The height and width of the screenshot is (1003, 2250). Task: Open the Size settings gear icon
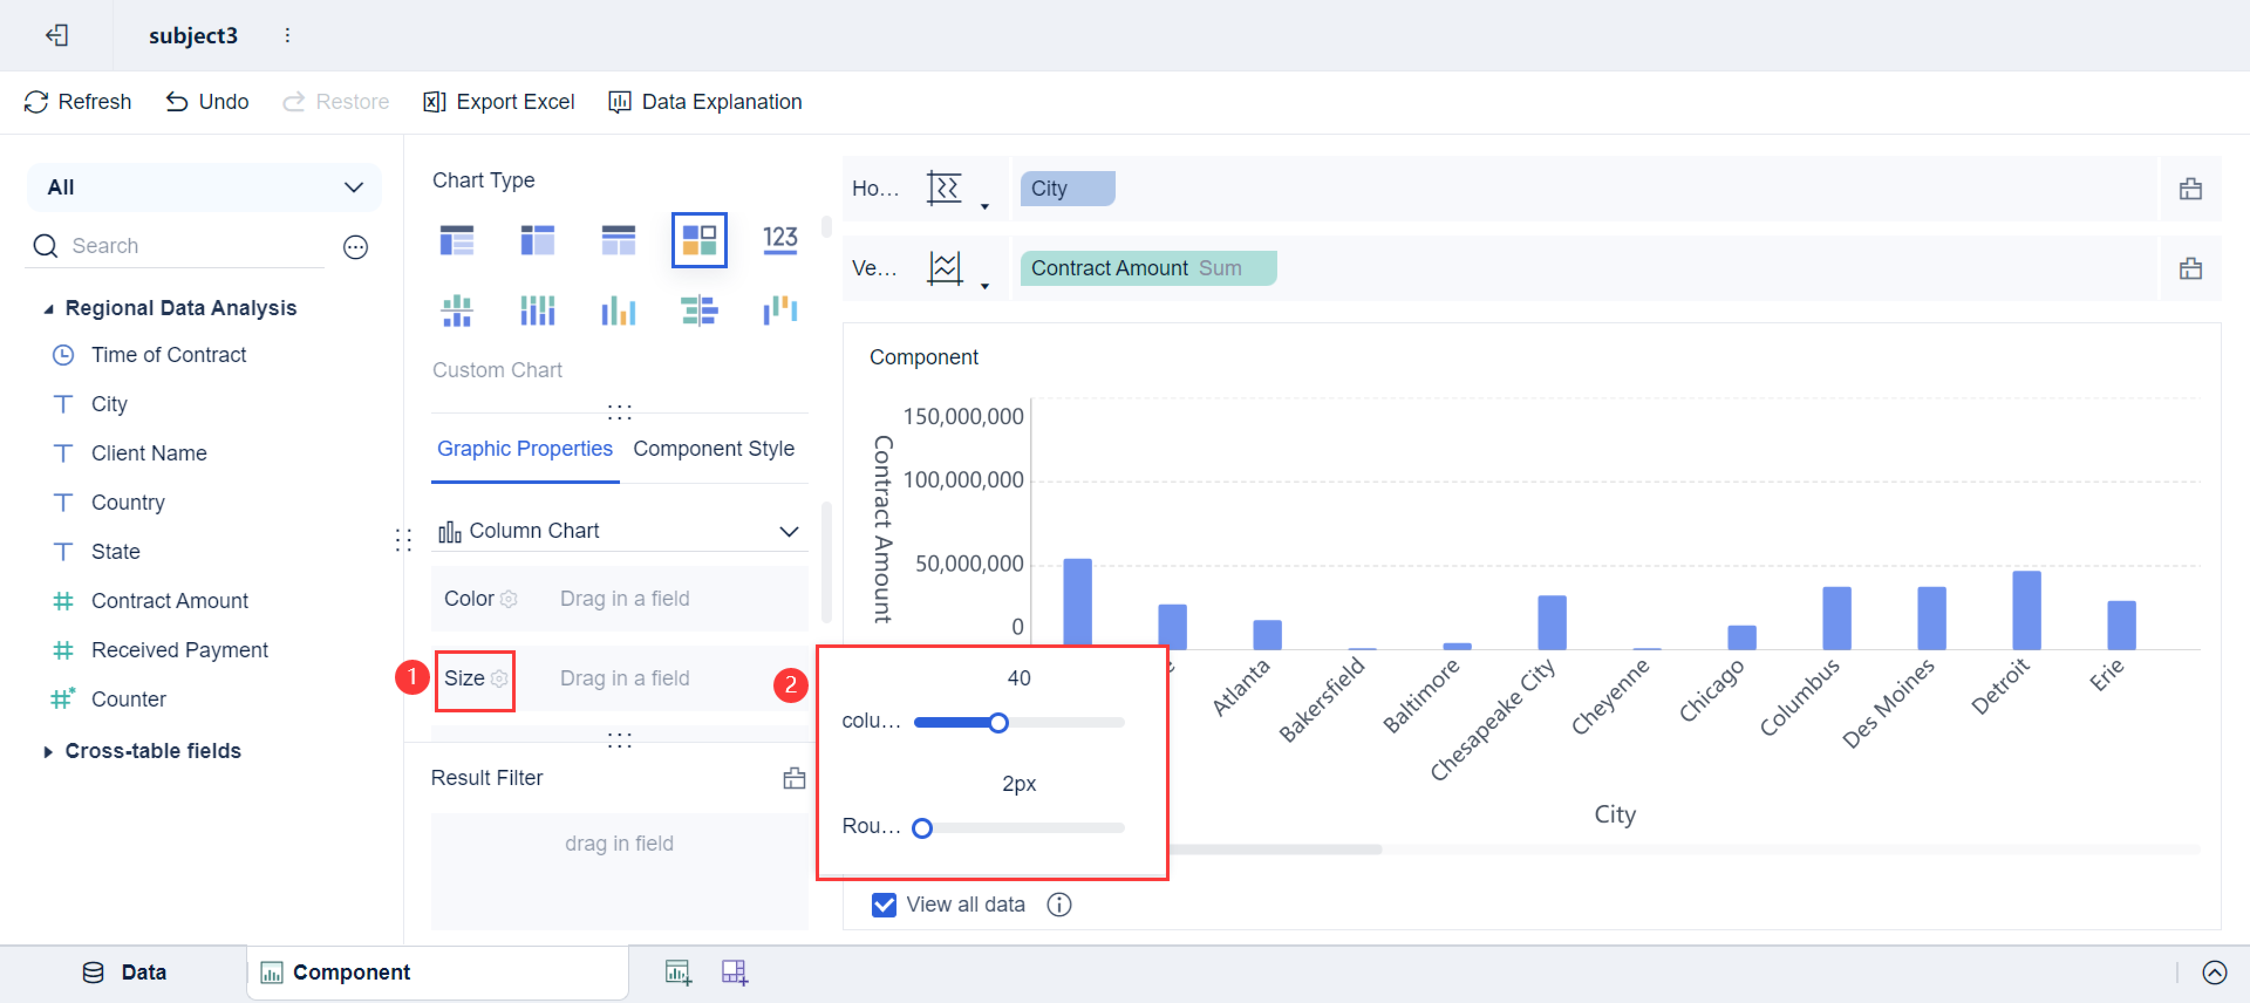500,679
